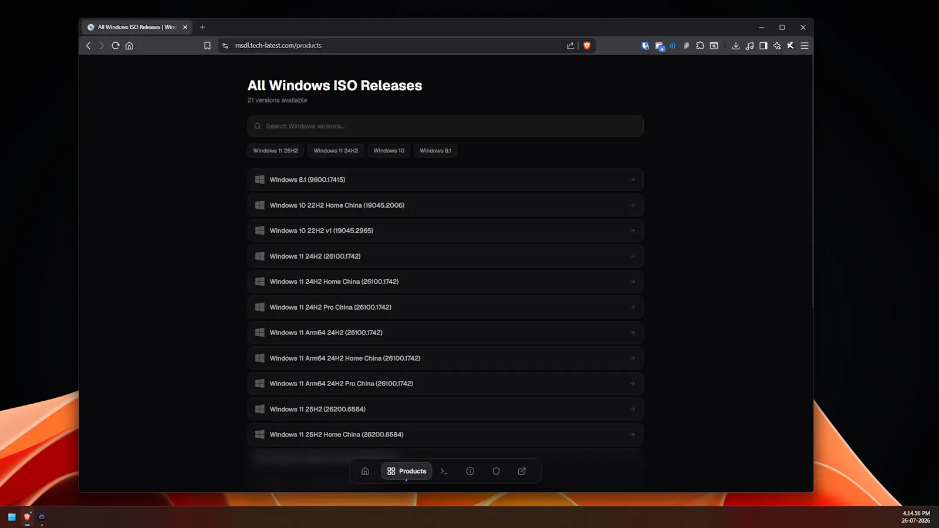Click home icon in bottom navigation dock
This screenshot has width=939, height=528.
(365, 471)
